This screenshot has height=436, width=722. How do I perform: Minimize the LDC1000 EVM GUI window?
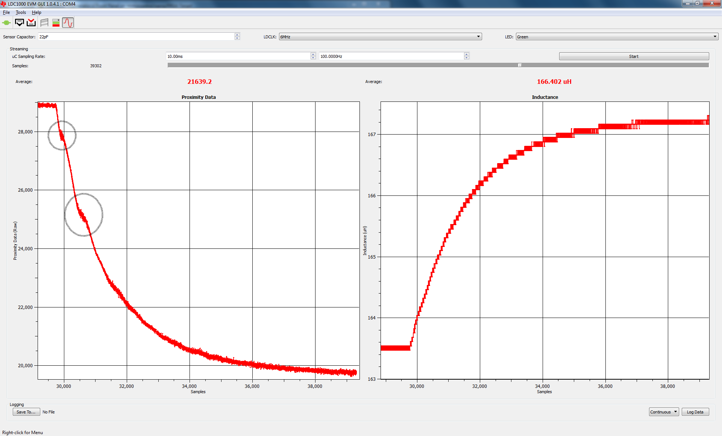687,3
